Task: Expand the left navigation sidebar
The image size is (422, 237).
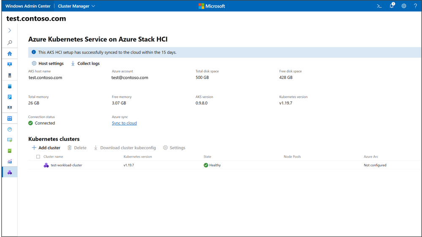Action: [x=9, y=31]
